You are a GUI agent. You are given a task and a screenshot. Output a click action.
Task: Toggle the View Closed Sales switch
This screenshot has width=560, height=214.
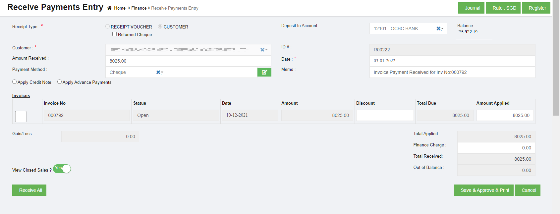pyautogui.click(x=62, y=169)
